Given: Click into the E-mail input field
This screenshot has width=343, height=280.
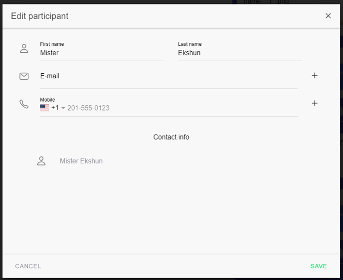Looking at the screenshot, I should [x=169, y=76].
